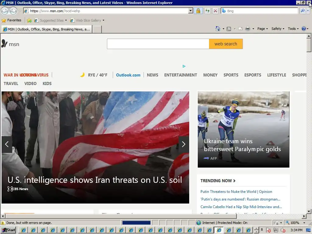Open Putin Threatens to Nuke the World link
Image resolution: width=312 pixels, height=234 pixels.
point(236,191)
